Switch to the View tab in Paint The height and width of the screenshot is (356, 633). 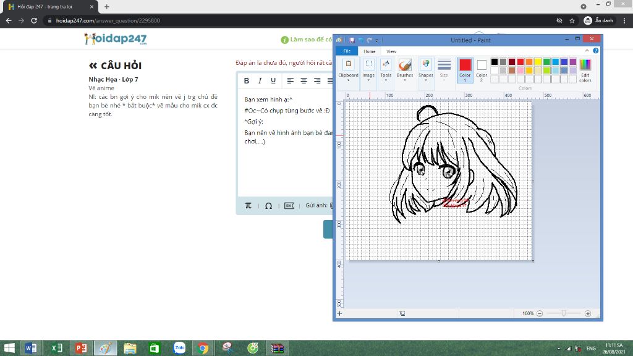pos(391,51)
